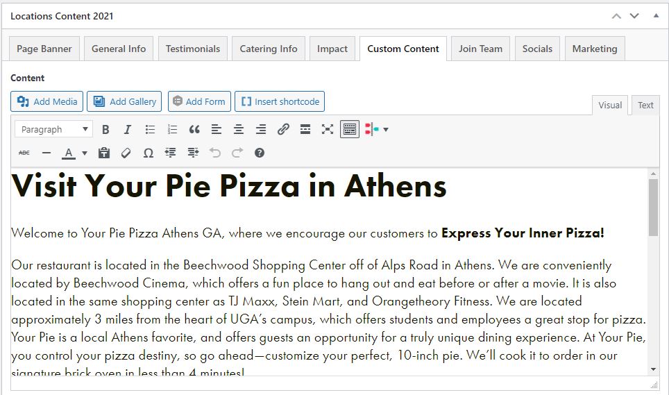Click the Add Form button
This screenshot has width=669, height=395.
pyautogui.click(x=199, y=101)
